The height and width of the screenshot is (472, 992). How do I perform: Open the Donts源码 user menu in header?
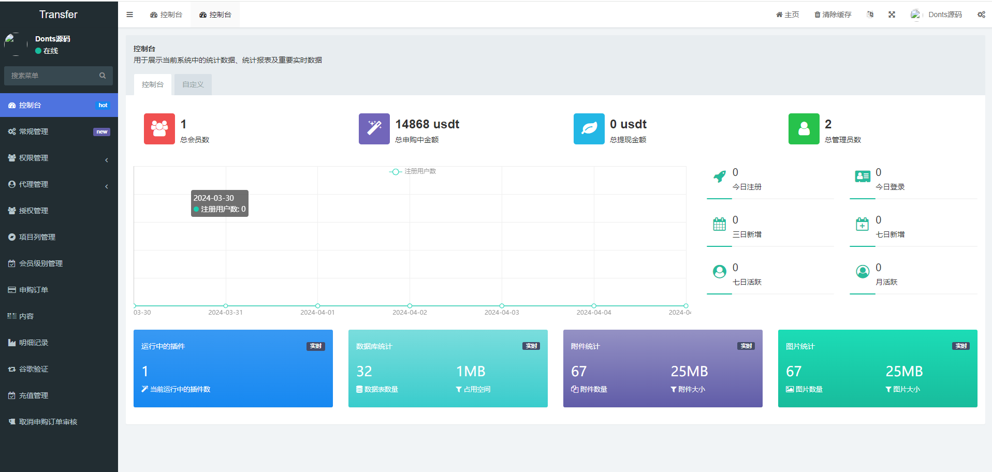pos(936,14)
